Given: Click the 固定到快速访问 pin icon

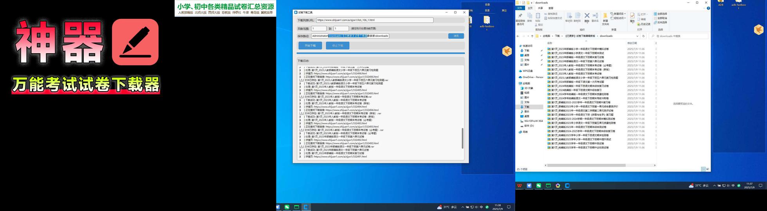Looking at the screenshot, I should (x=520, y=16).
